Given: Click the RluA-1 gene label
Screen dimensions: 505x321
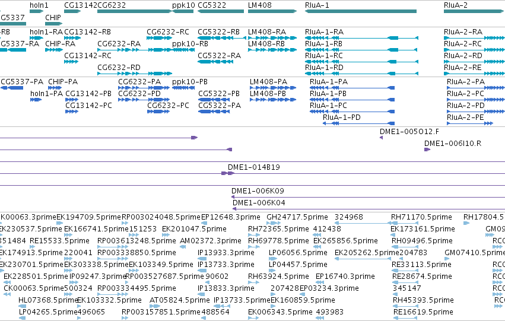Looking at the screenshot, I should 317,5.
